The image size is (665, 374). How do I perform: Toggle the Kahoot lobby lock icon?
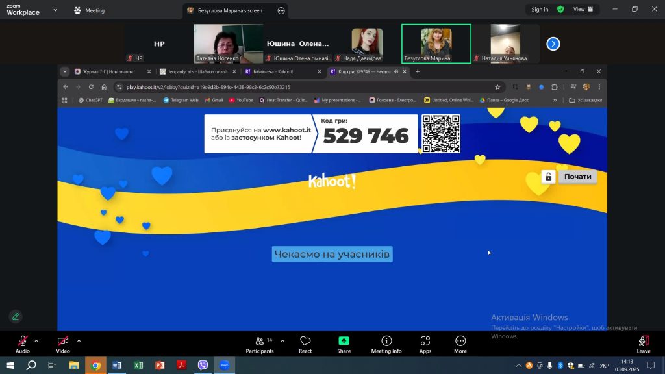click(x=548, y=177)
